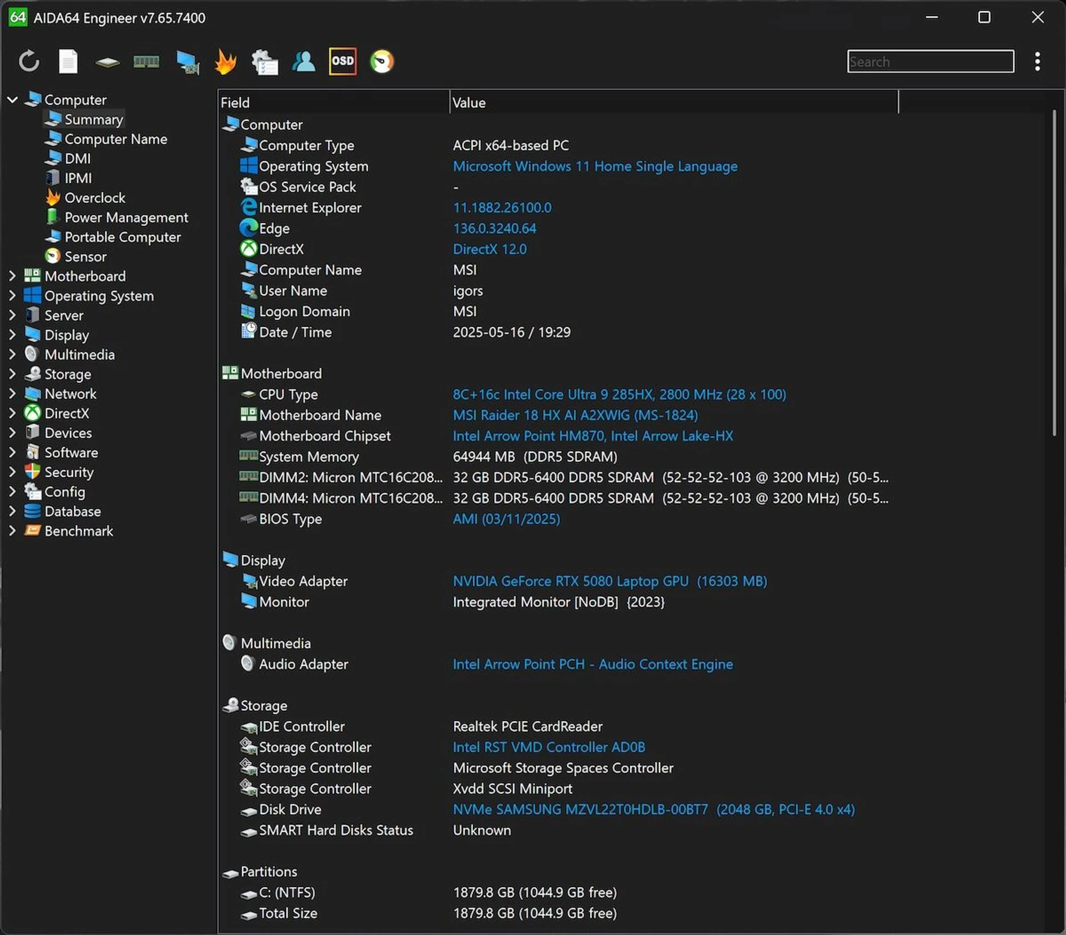
Task: Toggle the OSD panel icon
Action: (x=343, y=61)
